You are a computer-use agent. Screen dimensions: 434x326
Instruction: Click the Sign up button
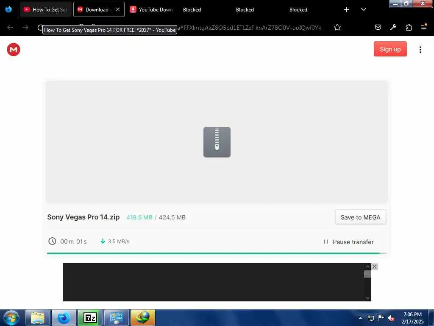[390, 49]
